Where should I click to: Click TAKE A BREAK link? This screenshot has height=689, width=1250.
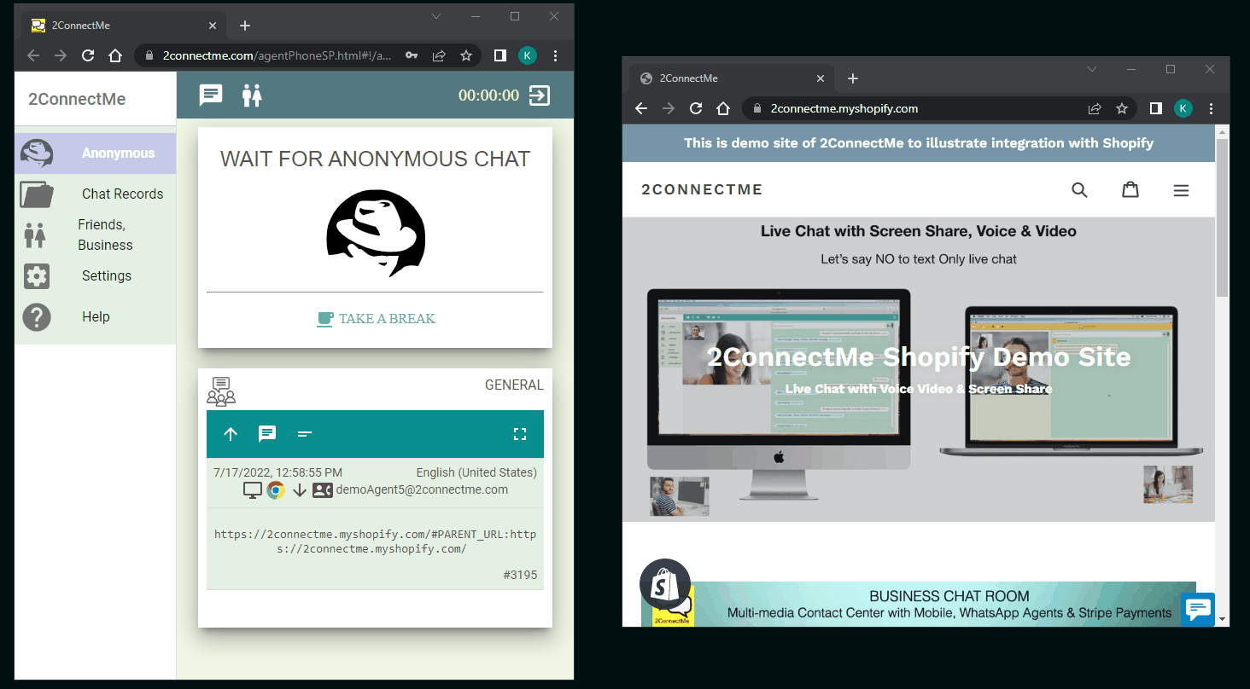point(376,319)
